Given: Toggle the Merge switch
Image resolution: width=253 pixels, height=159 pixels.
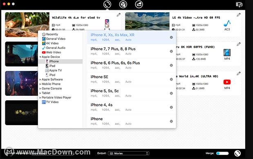Looking at the screenshot, I should coord(222,153).
